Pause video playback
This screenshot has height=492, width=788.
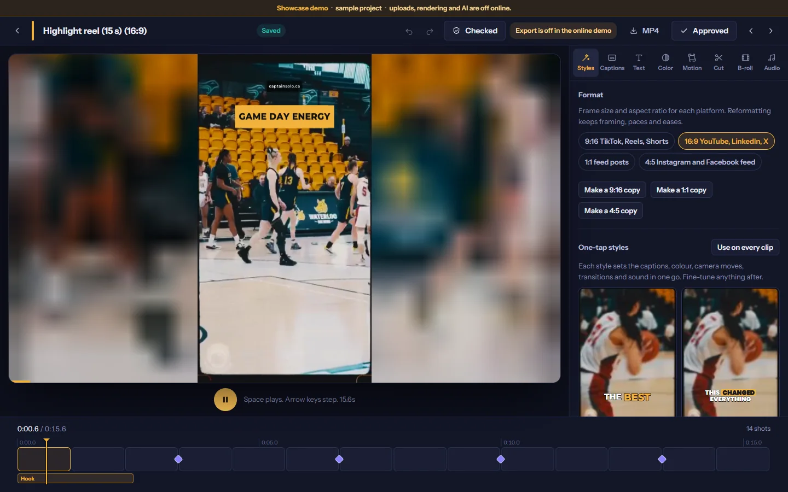[x=225, y=400]
